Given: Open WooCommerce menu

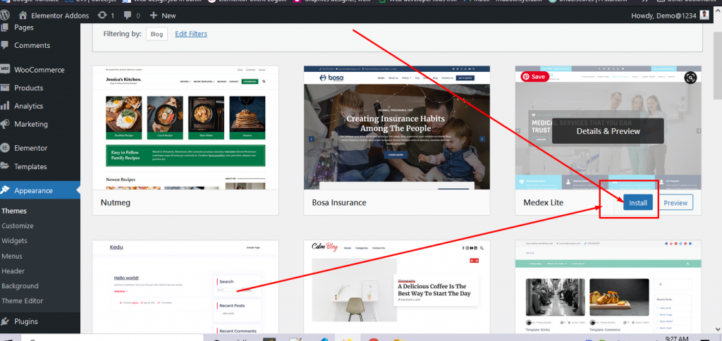Looking at the screenshot, I should click(39, 70).
